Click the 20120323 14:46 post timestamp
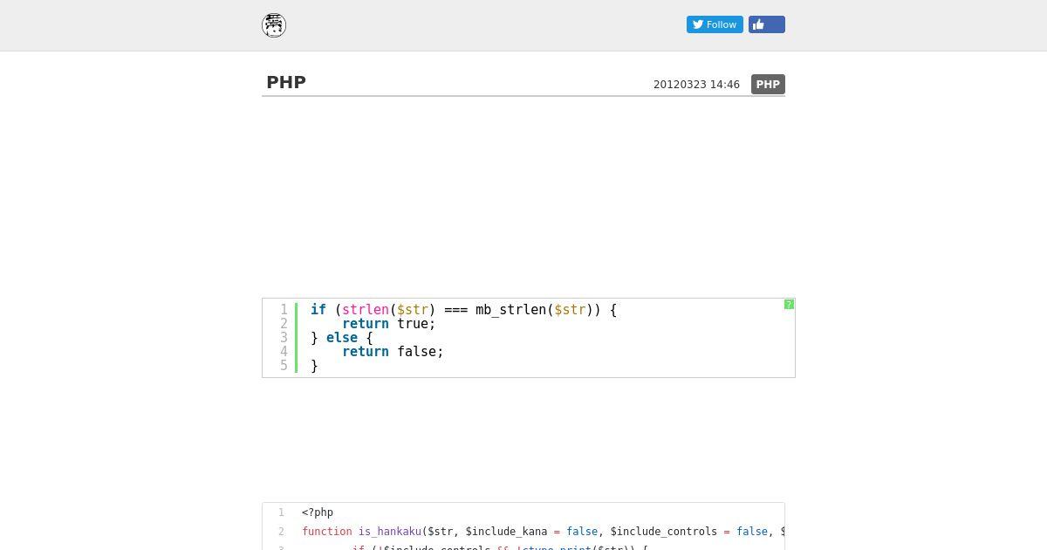The width and height of the screenshot is (1047, 550). [696, 85]
